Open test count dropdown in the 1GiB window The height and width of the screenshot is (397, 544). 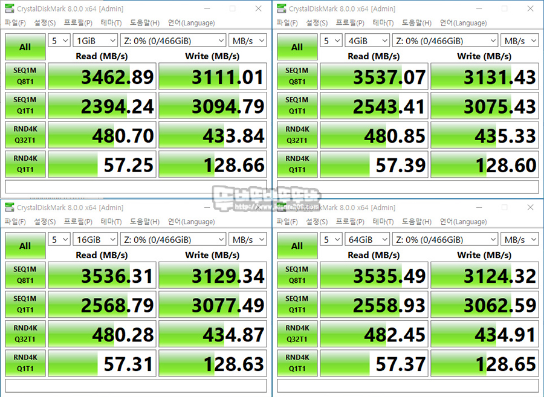tap(59, 40)
